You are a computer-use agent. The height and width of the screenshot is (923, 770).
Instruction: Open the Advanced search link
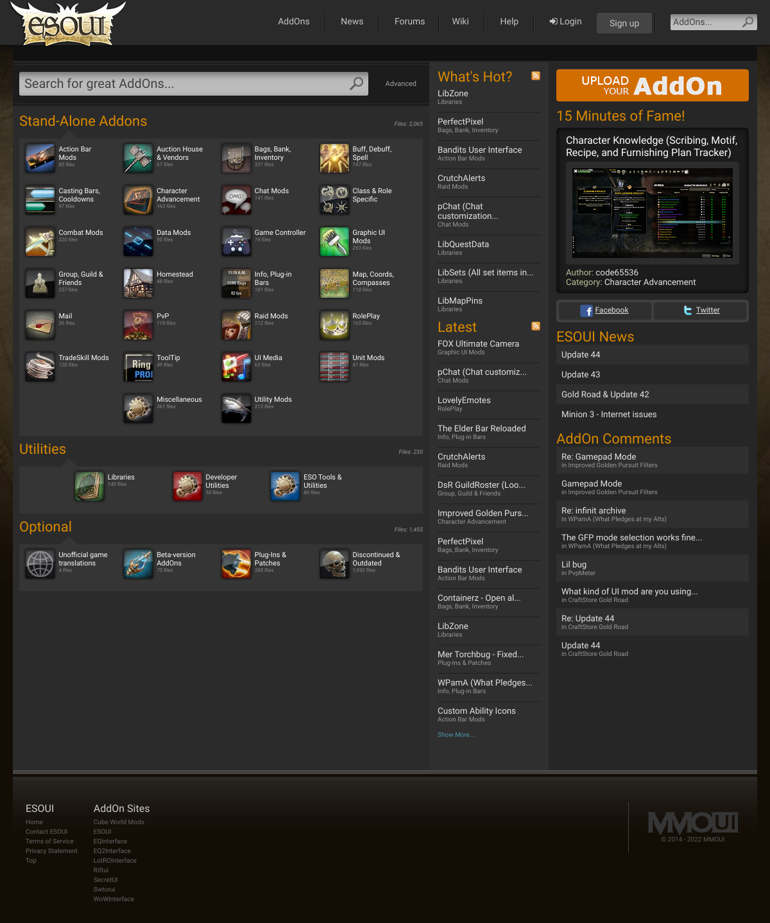pyautogui.click(x=400, y=84)
